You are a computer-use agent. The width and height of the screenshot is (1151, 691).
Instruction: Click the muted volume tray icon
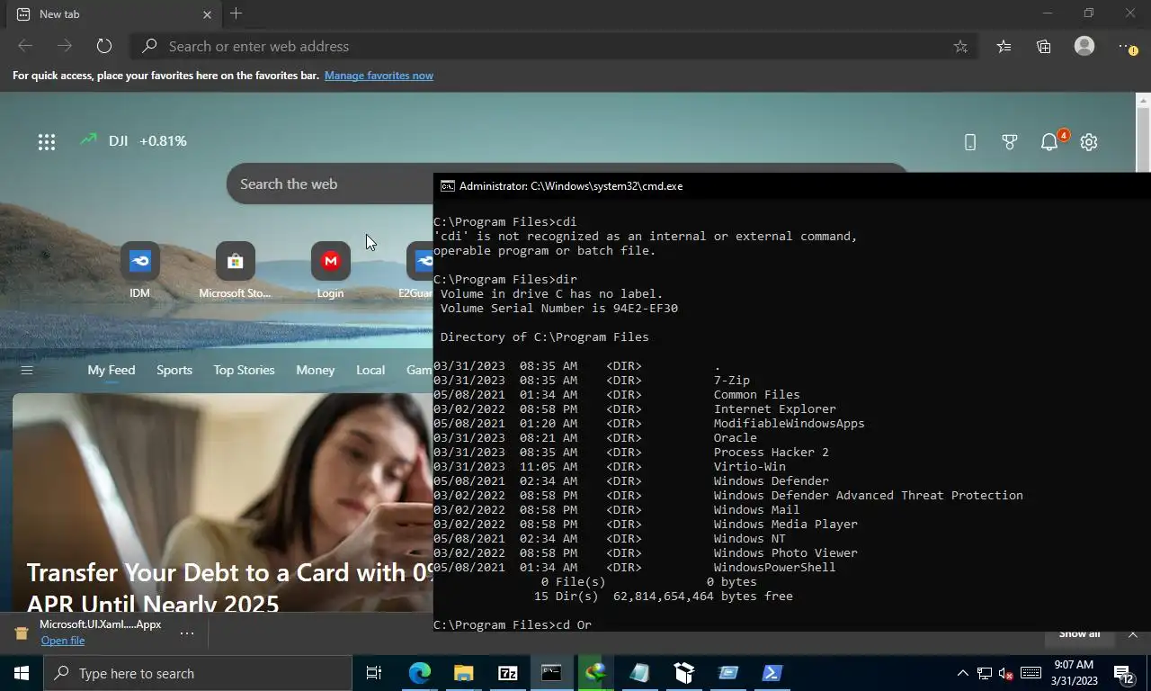(1006, 673)
